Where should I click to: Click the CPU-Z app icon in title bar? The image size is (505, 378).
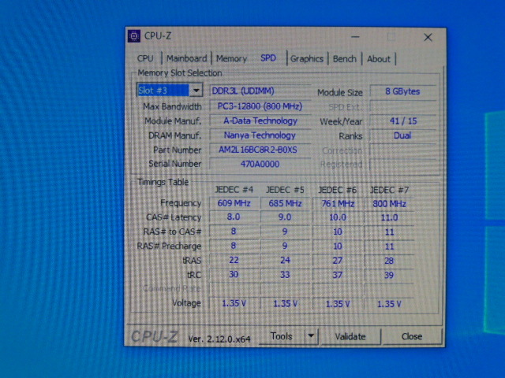(134, 36)
